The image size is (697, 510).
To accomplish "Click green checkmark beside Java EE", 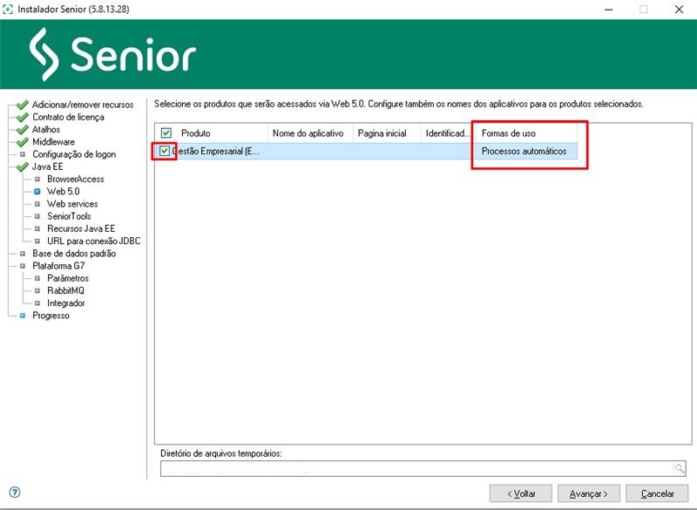I will click(x=23, y=167).
